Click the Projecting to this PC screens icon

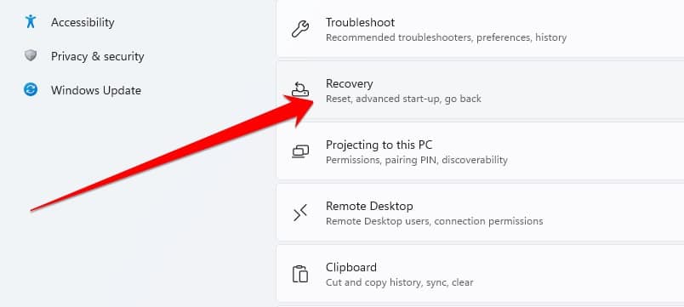coord(300,151)
